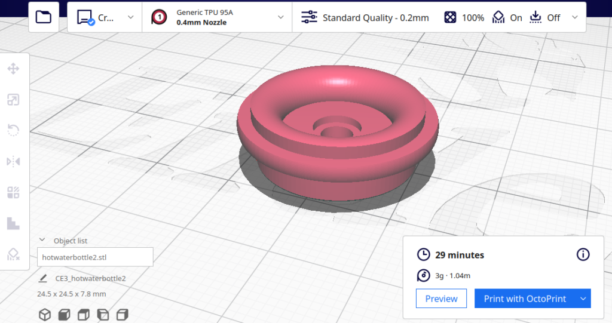Expand Generic TPU 95A material dropdown
The image size is (612, 323).
[281, 17]
